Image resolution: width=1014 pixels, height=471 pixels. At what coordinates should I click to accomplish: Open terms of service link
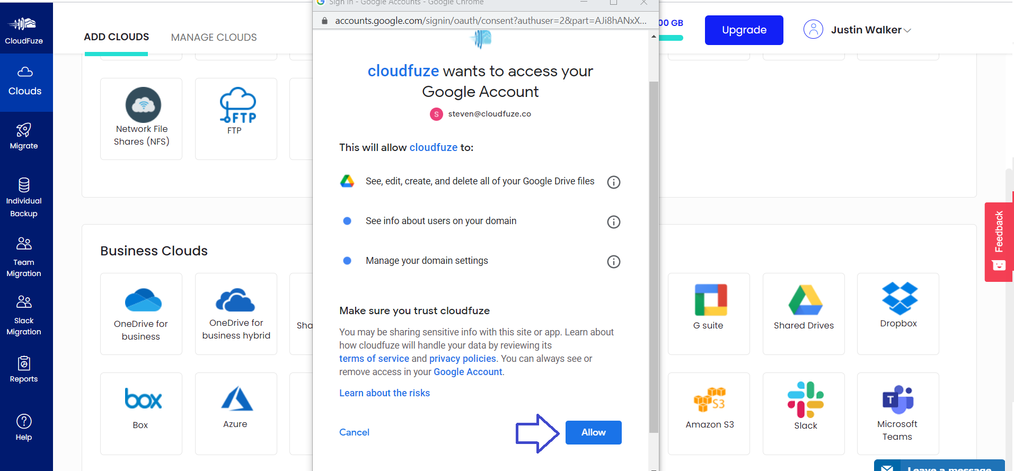point(374,359)
